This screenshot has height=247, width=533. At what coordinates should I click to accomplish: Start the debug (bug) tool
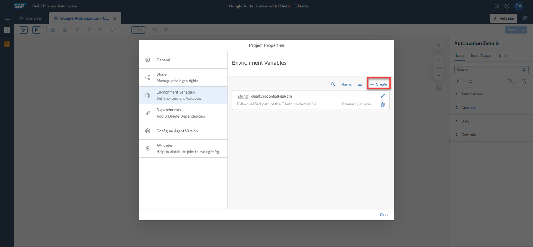pos(23,30)
